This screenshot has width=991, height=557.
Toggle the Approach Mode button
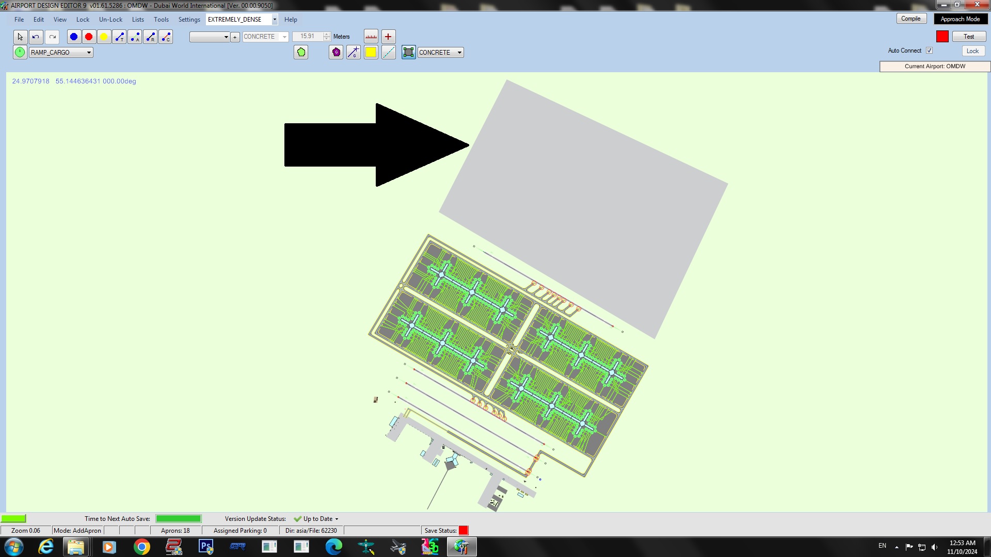click(x=960, y=19)
